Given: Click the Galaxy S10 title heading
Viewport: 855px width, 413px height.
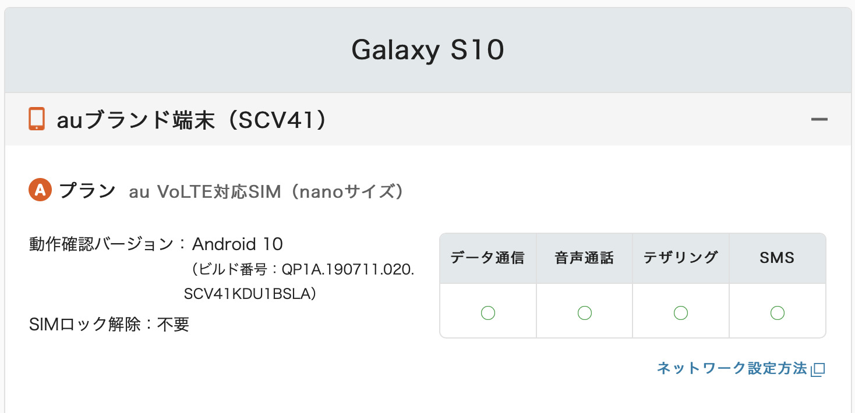Looking at the screenshot, I should [x=427, y=51].
